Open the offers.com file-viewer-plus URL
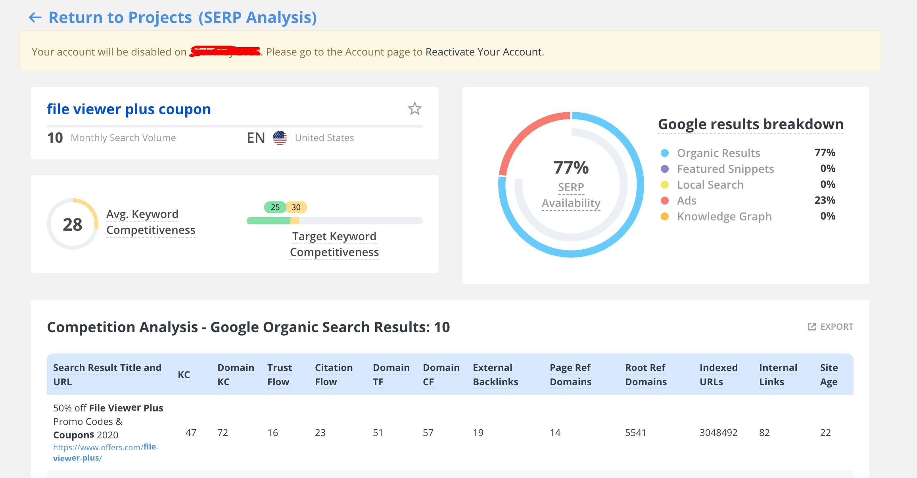 (x=106, y=453)
